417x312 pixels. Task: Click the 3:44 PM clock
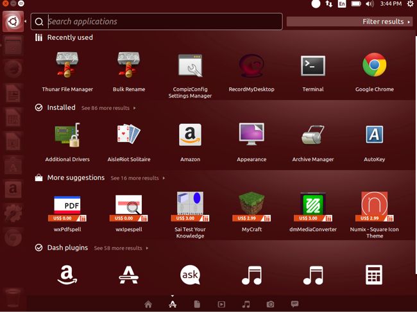[x=391, y=4]
